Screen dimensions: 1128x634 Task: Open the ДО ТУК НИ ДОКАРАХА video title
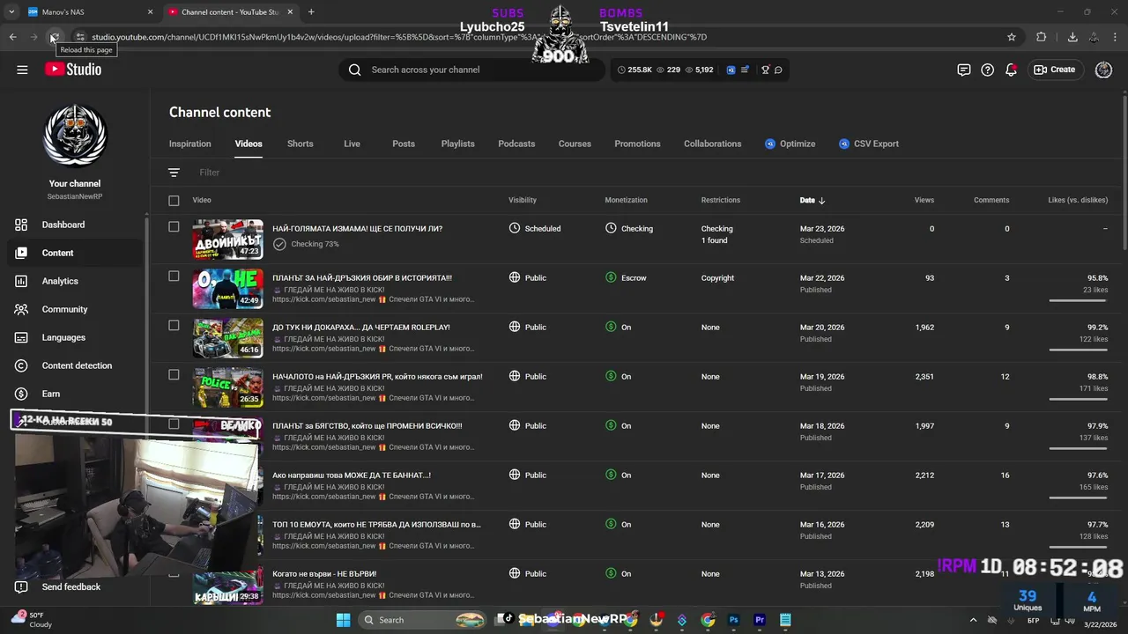(361, 328)
